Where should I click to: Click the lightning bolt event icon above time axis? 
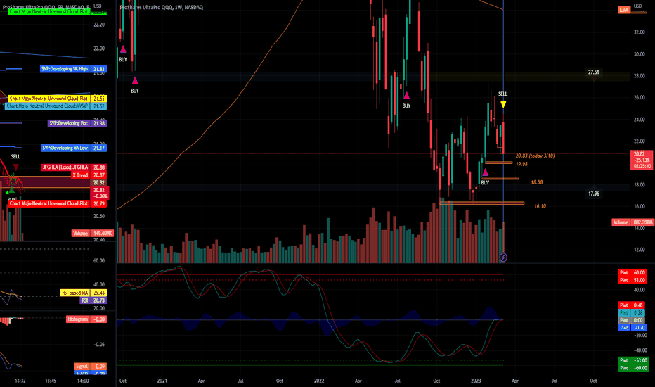503,258
